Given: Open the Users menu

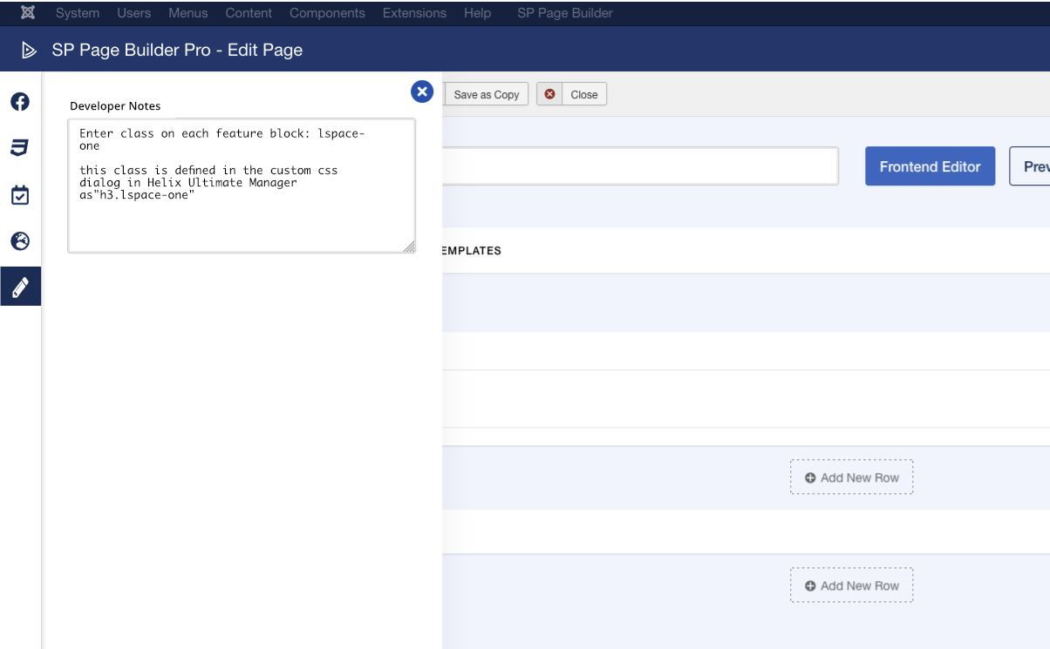Looking at the screenshot, I should pos(134,13).
